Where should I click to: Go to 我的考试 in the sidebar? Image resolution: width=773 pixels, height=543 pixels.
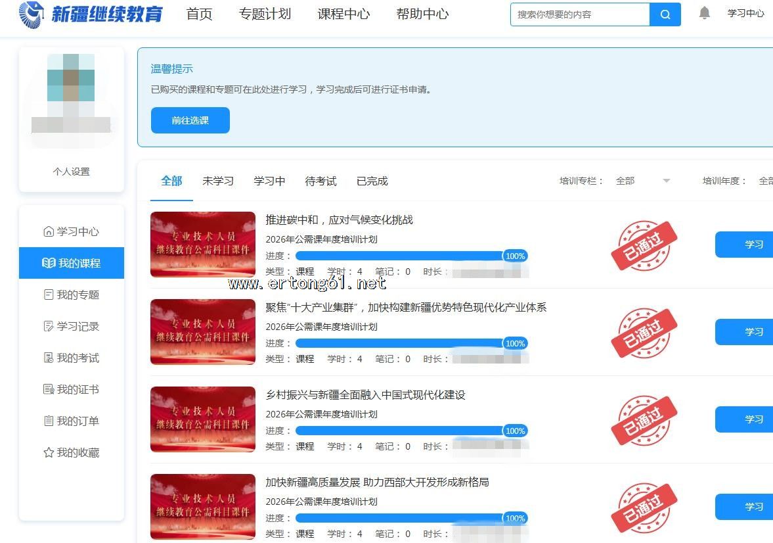click(72, 358)
